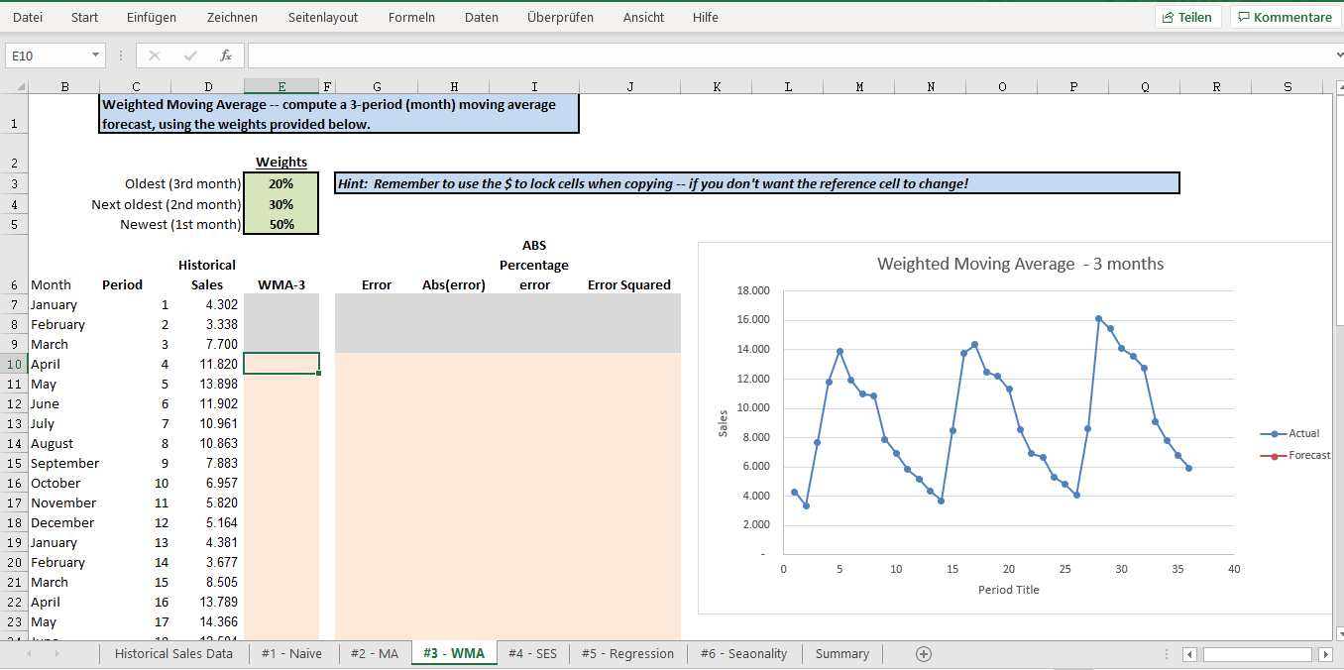Open the Formeln ribbon tab
Screen dimensions: 1344x670
coord(411,17)
